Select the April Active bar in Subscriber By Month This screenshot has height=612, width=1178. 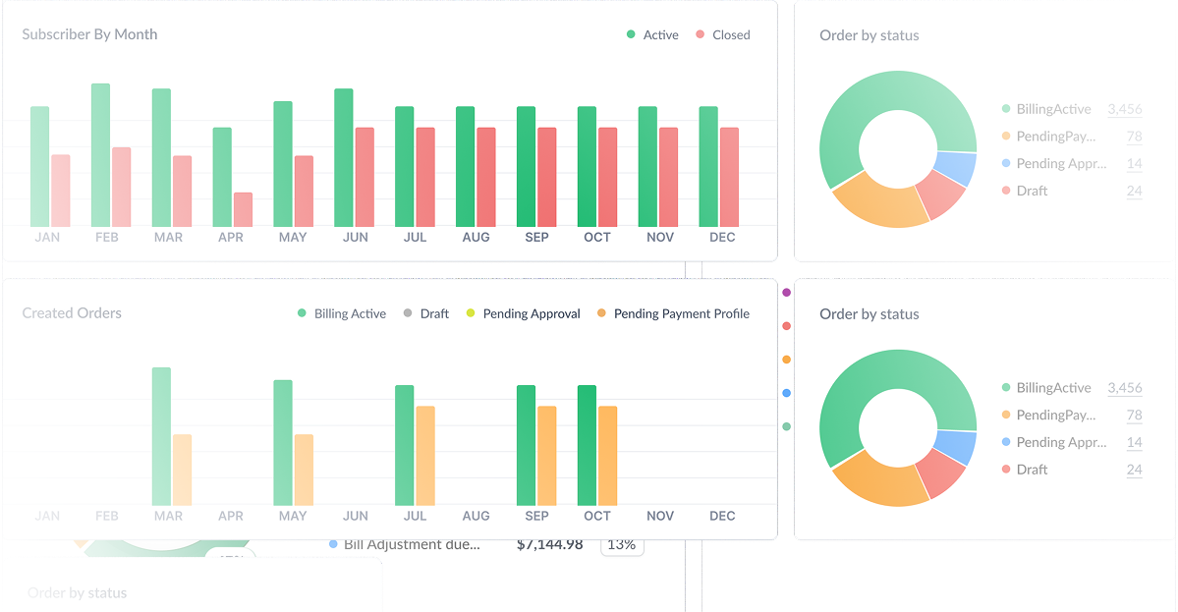click(222, 177)
